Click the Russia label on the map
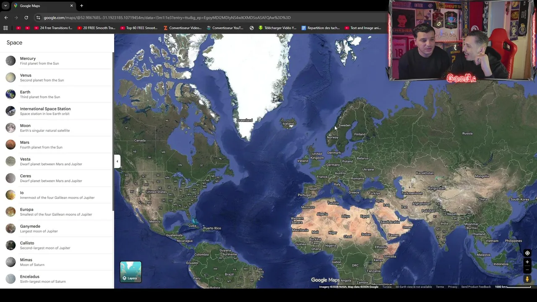Image resolution: width=537 pixels, height=302 pixels. click(x=467, y=133)
